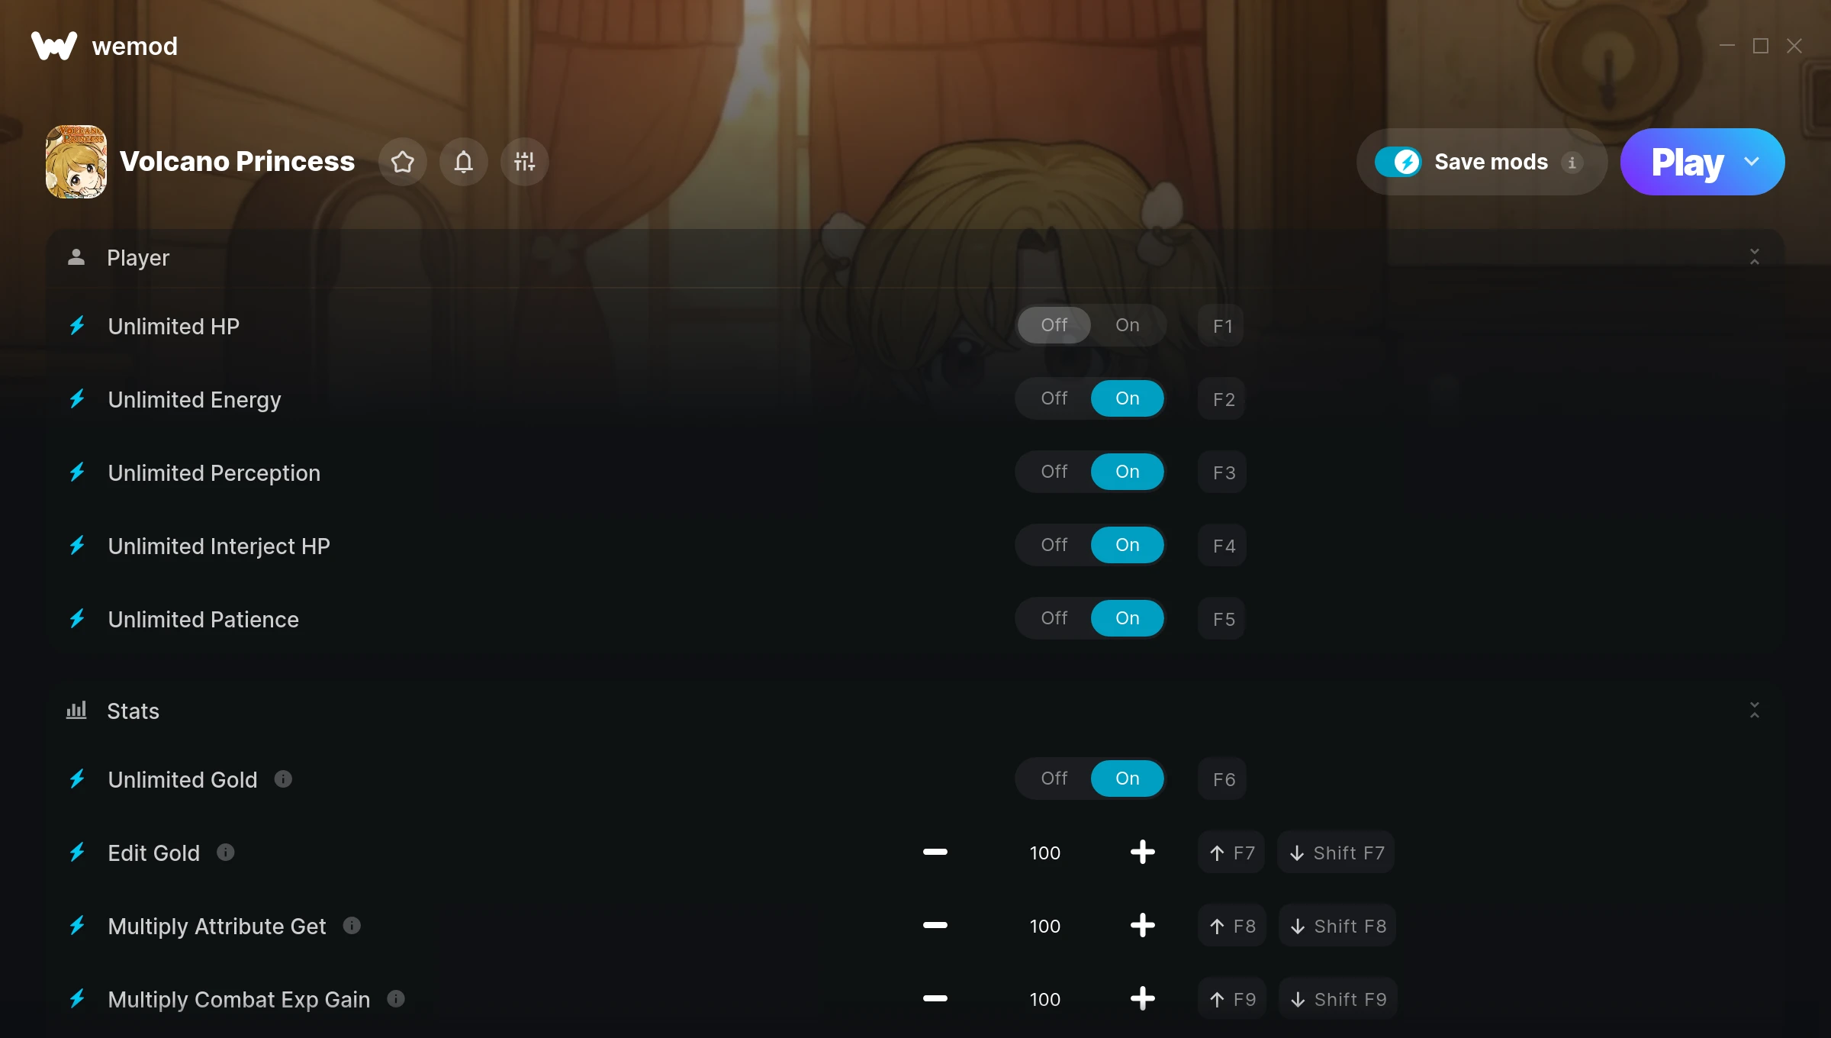
Task: Click the Multiply Combat Exp Gain value field
Action: tap(1045, 999)
